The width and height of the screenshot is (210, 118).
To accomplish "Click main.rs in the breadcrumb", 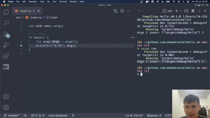I will tap(36, 17).
